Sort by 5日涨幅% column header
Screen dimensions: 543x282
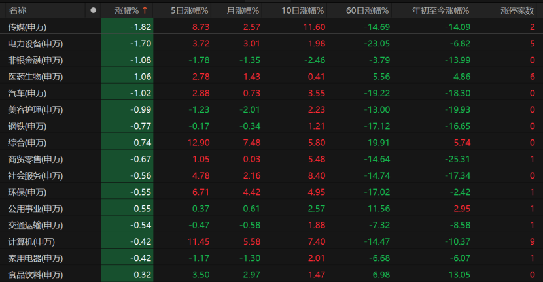tap(189, 10)
